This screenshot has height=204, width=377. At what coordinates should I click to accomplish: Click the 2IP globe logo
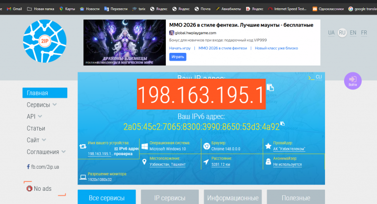point(45,41)
